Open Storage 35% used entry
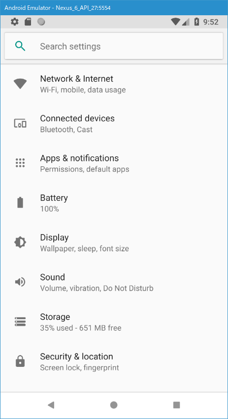 [114, 322]
